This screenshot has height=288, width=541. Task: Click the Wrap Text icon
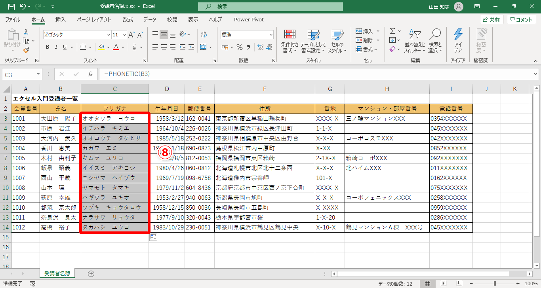tap(204, 34)
